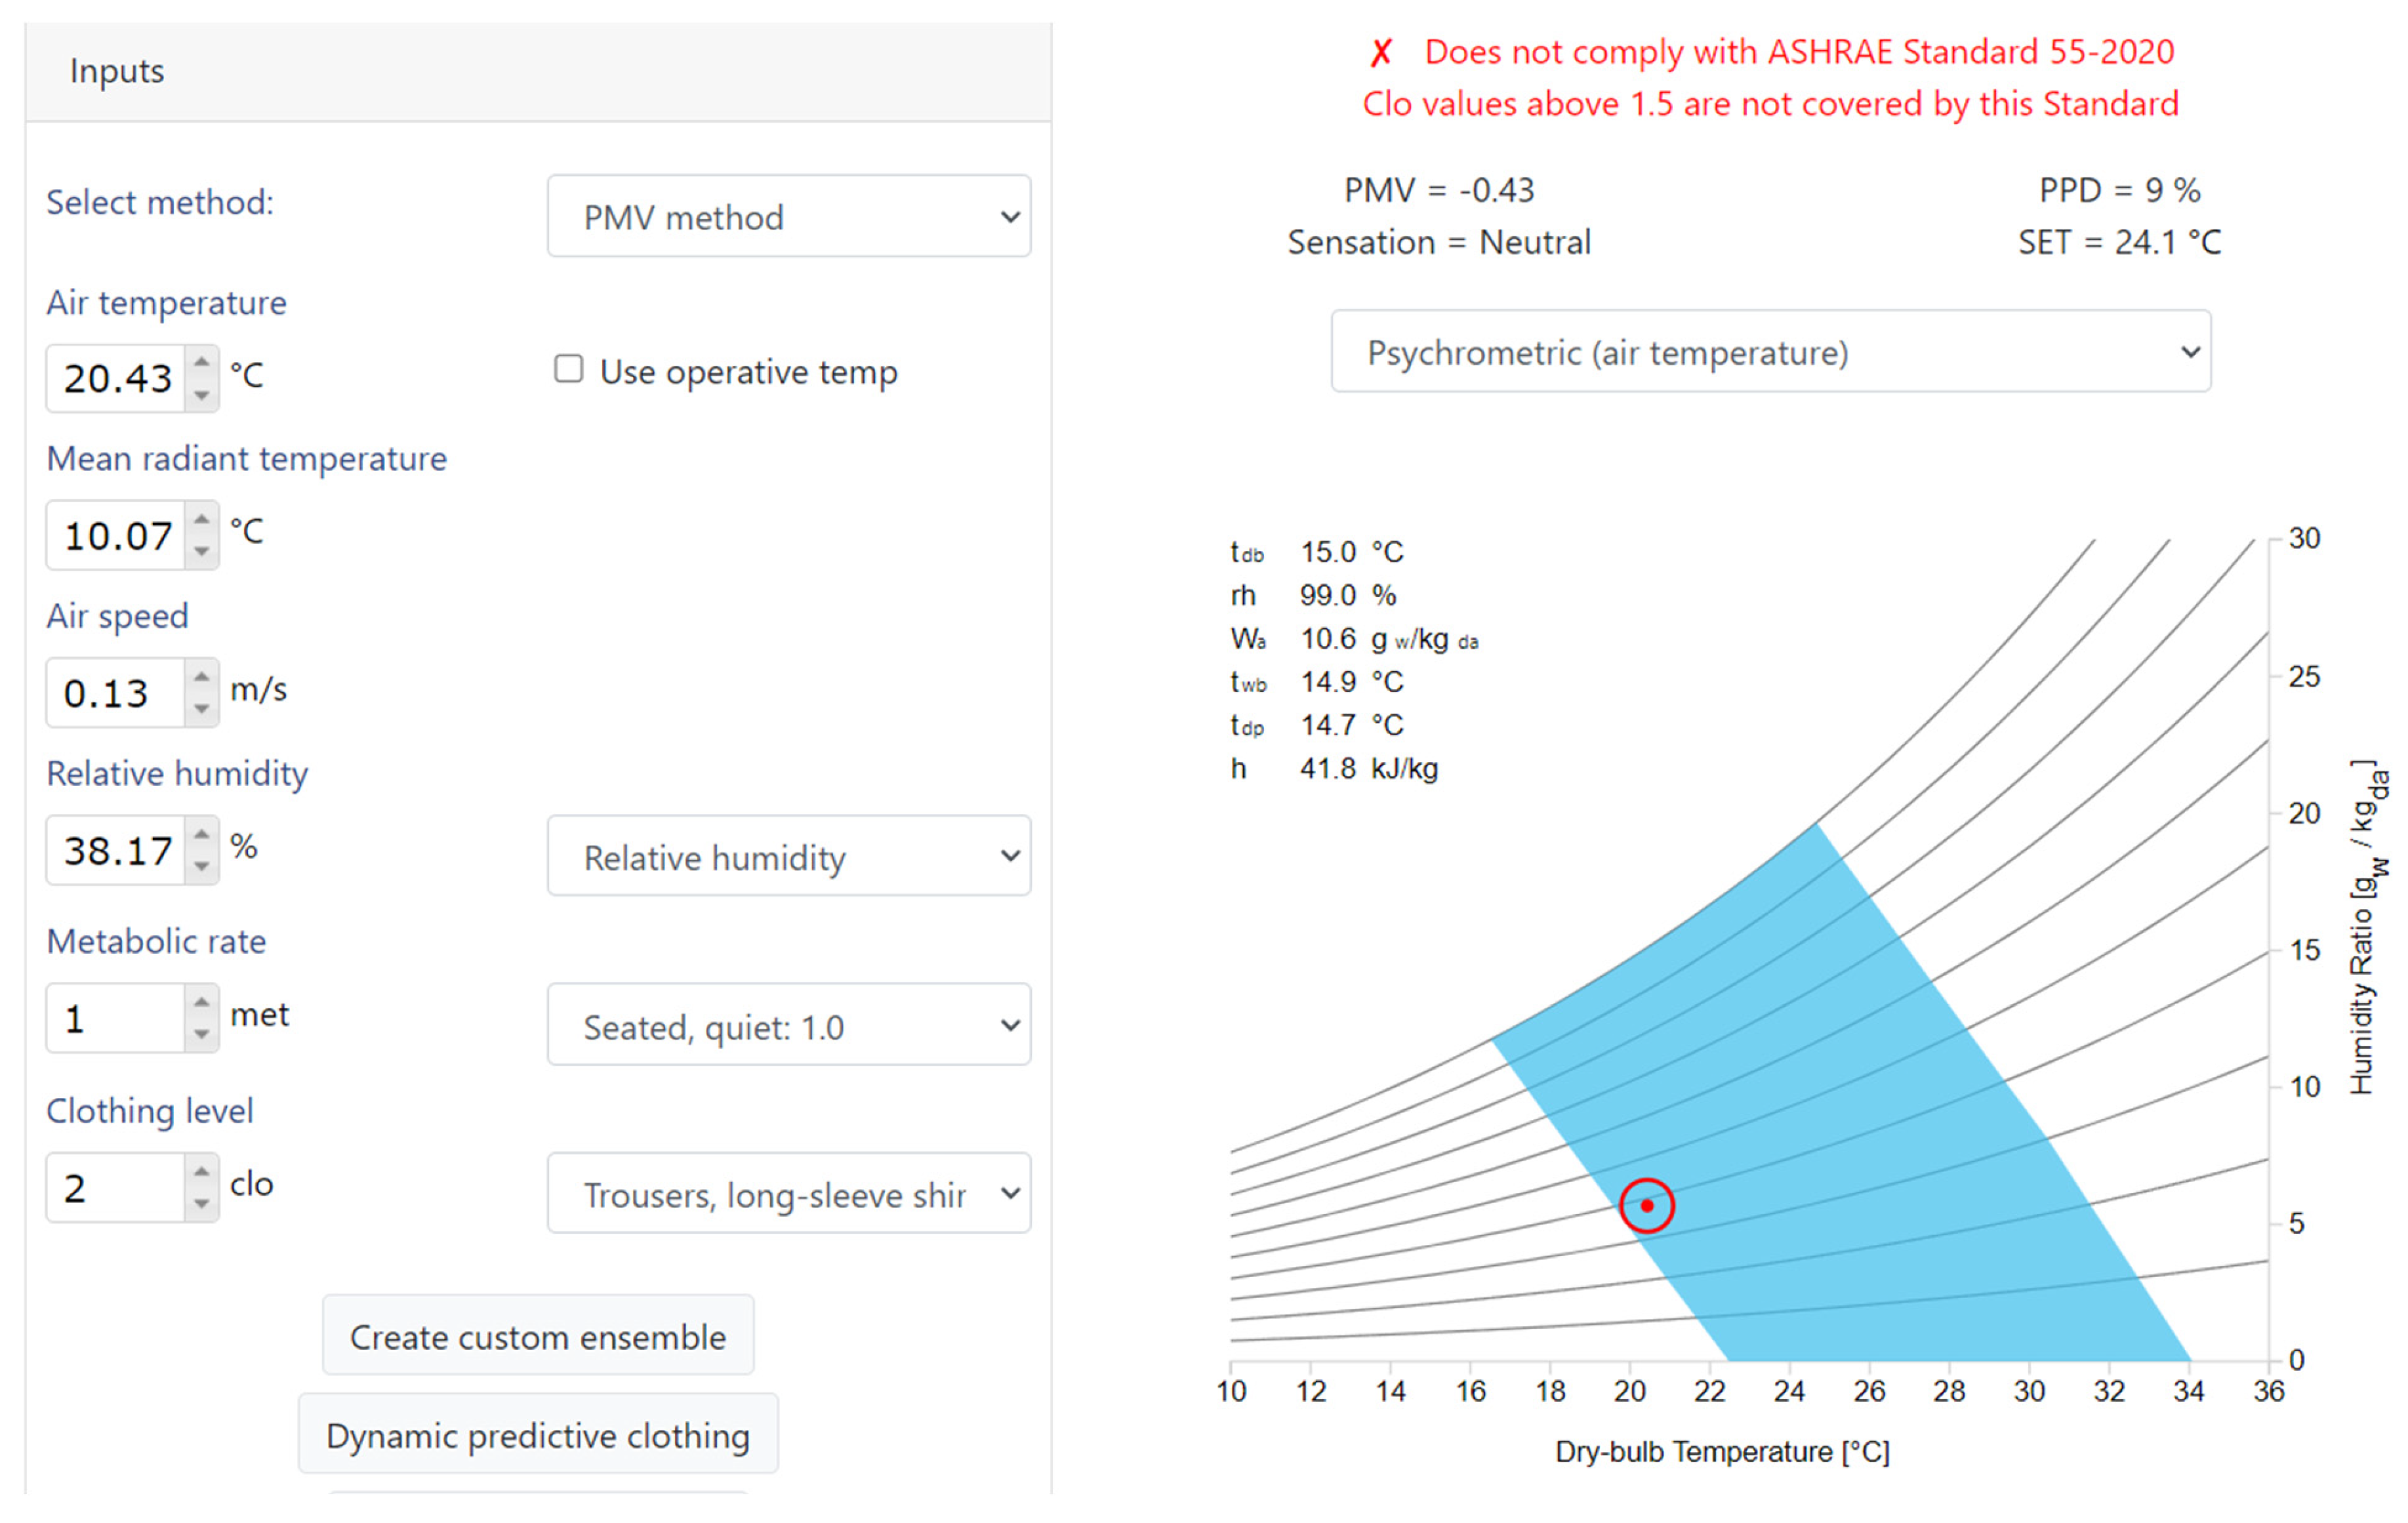Click the Create custom ensemble button
The height and width of the screenshot is (1523, 2408).
click(538, 1336)
